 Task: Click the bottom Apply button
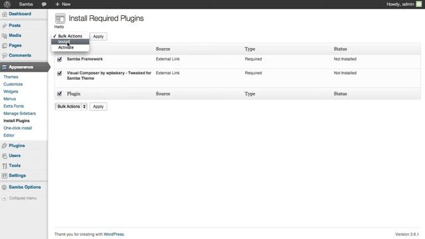pos(98,106)
